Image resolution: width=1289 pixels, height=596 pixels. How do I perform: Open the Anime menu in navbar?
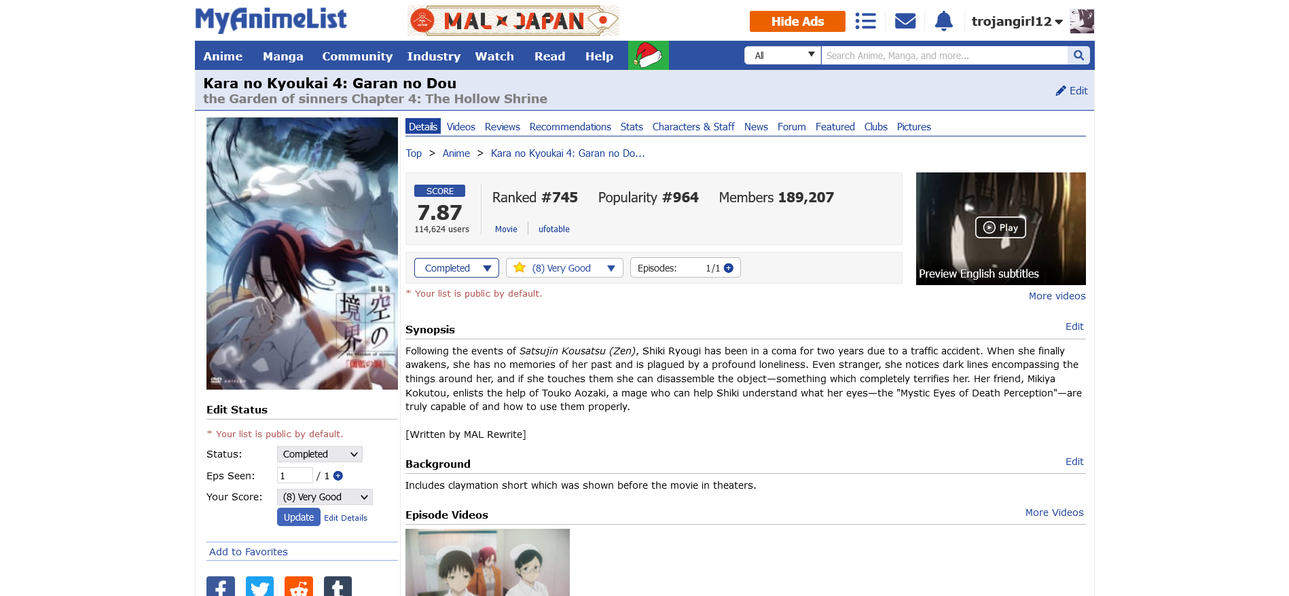click(x=223, y=56)
